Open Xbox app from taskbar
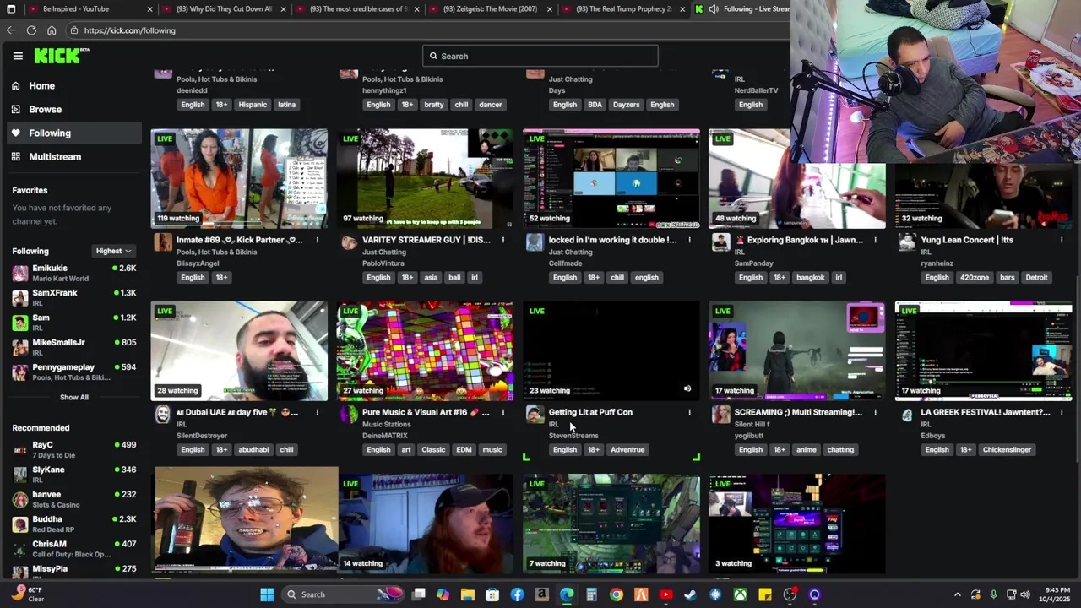 point(740,594)
